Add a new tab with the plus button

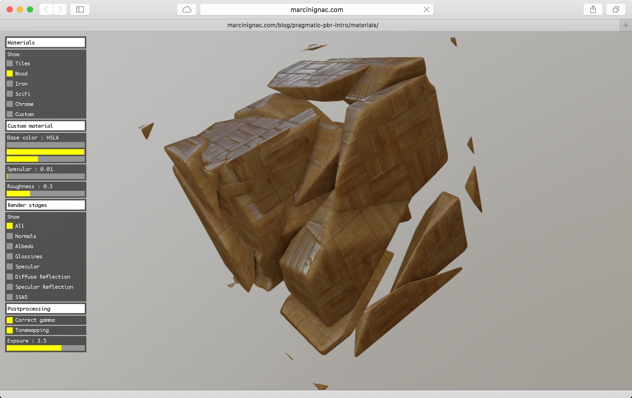[626, 25]
